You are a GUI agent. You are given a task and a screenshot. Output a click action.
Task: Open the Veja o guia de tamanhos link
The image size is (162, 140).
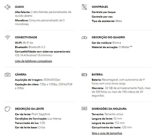[107, 133]
